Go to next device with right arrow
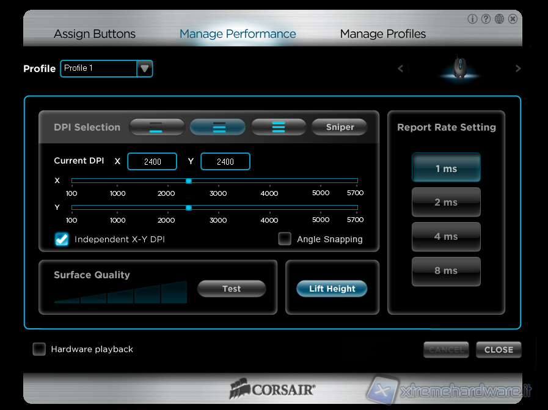548x410 pixels. (x=518, y=68)
